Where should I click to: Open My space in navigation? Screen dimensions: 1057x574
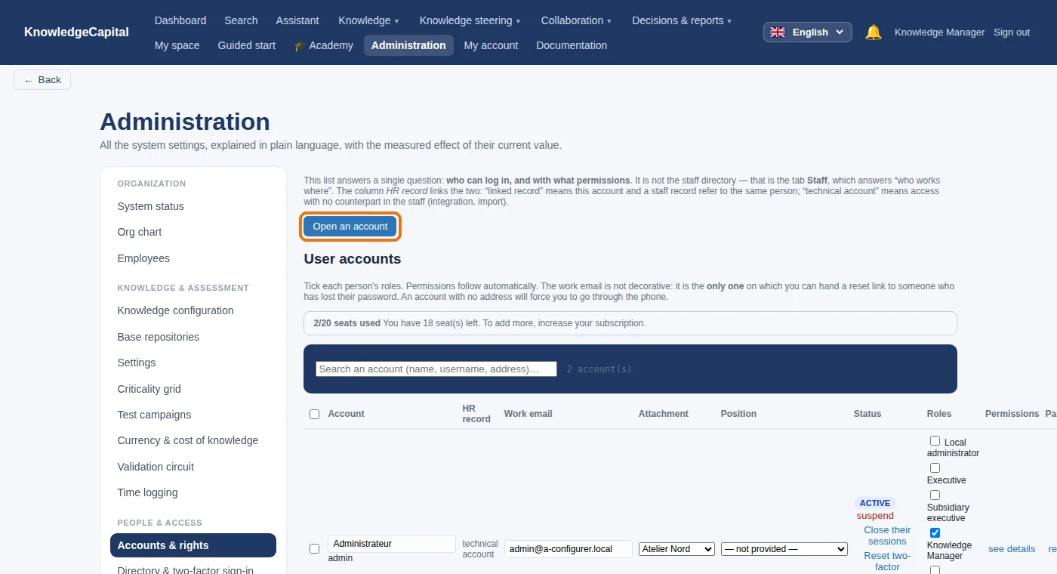click(177, 45)
